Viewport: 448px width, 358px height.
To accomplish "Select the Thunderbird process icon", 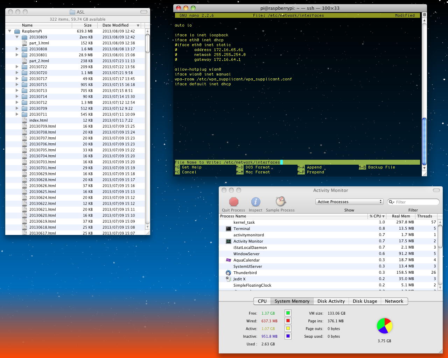I will [229, 273].
